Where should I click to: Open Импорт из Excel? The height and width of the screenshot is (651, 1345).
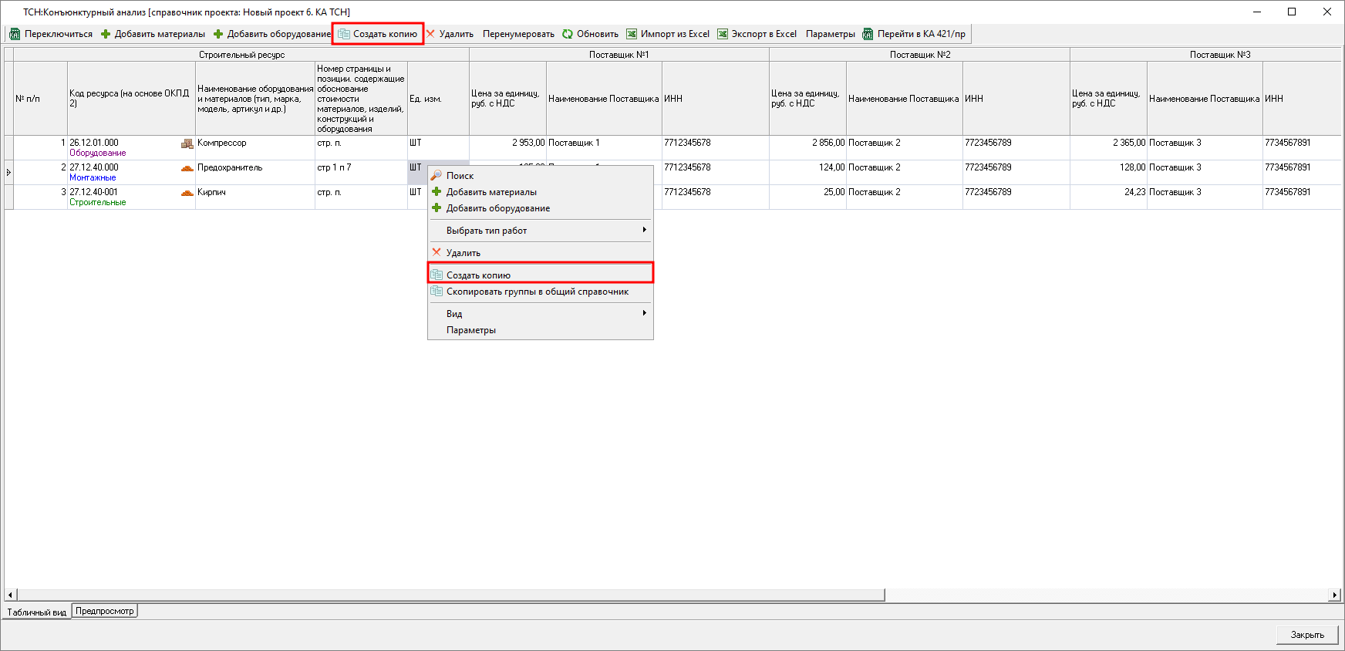(668, 34)
